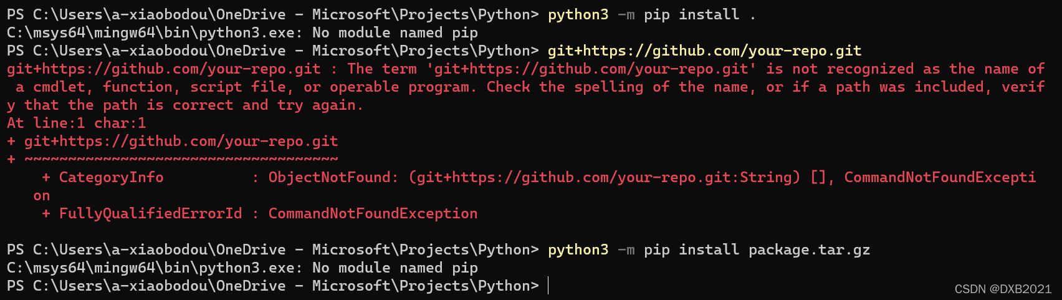Click the red tilde underline row
The height and width of the screenshot is (300, 1062).
[x=173, y=159]
